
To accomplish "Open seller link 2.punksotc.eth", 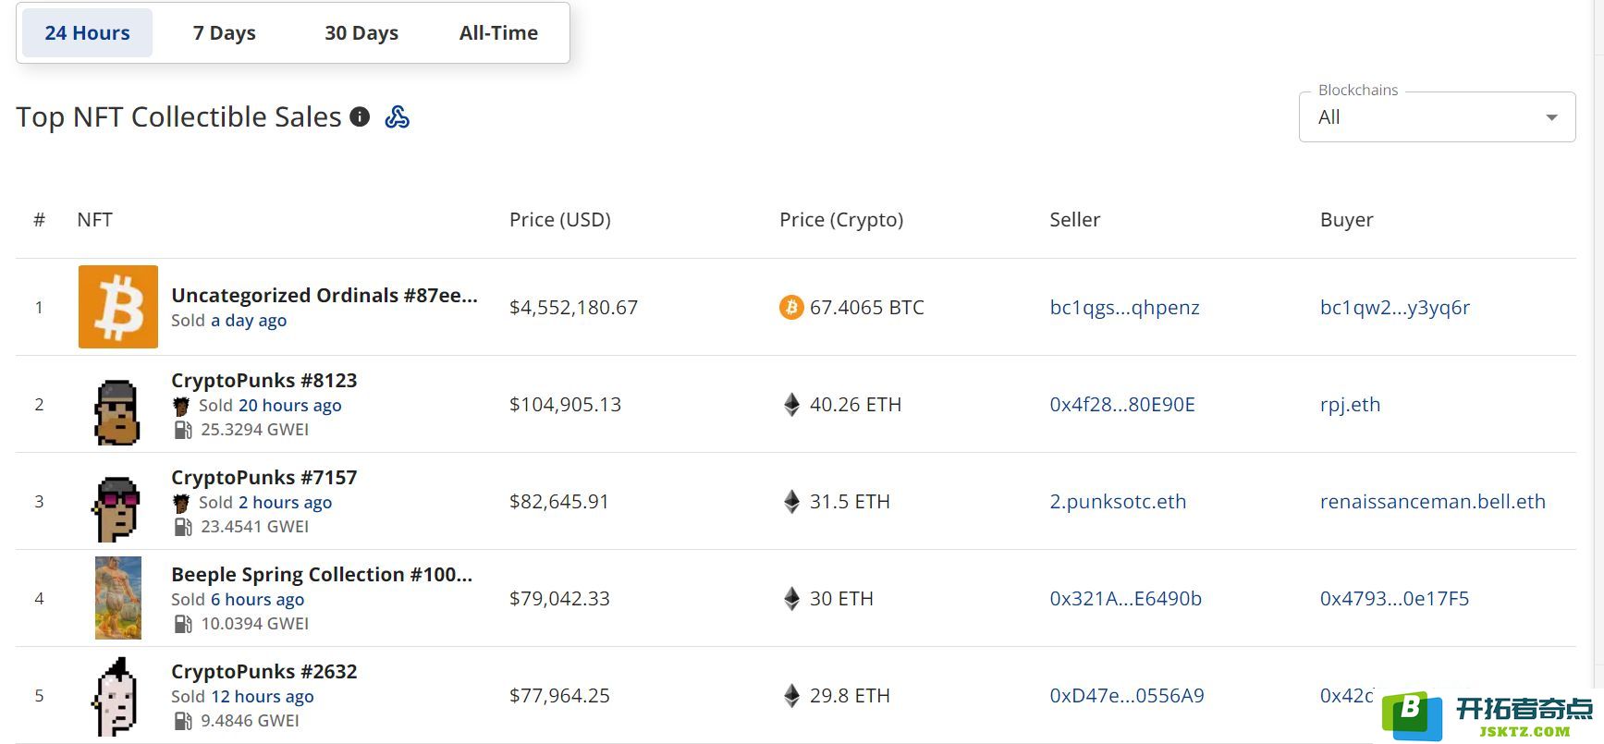I will 1118,502.
